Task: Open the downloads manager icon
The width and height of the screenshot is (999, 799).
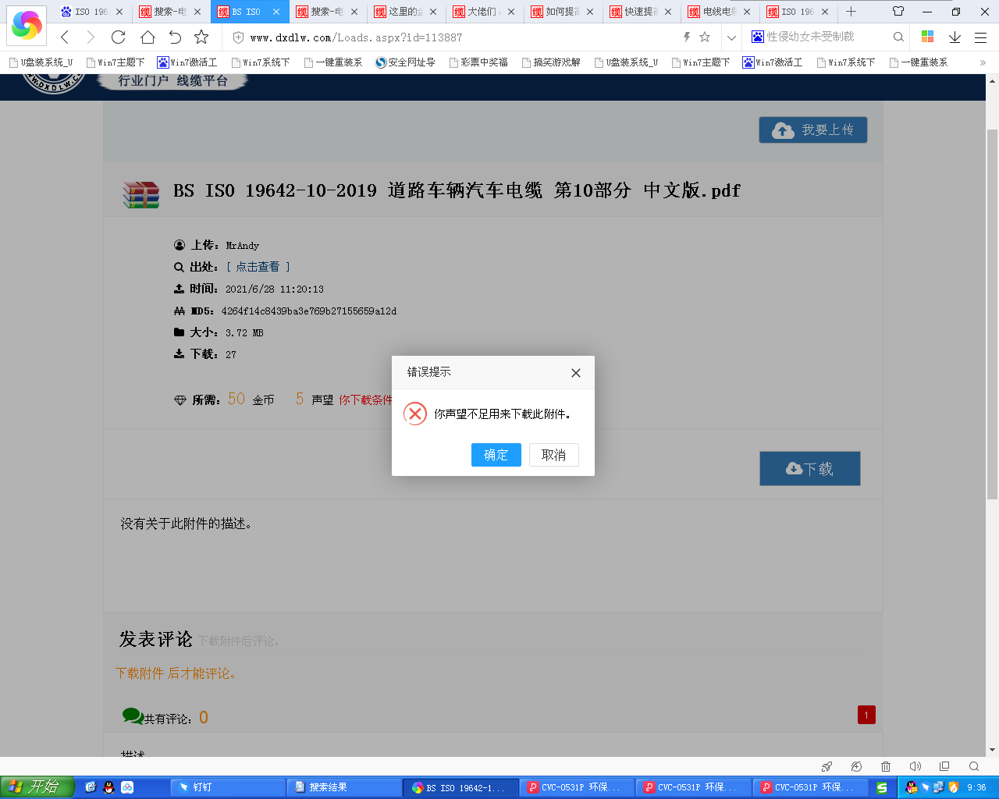Action: 955,37
